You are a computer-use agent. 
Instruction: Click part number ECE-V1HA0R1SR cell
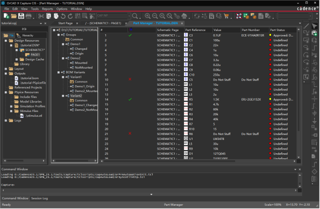(x=252, y=35)
